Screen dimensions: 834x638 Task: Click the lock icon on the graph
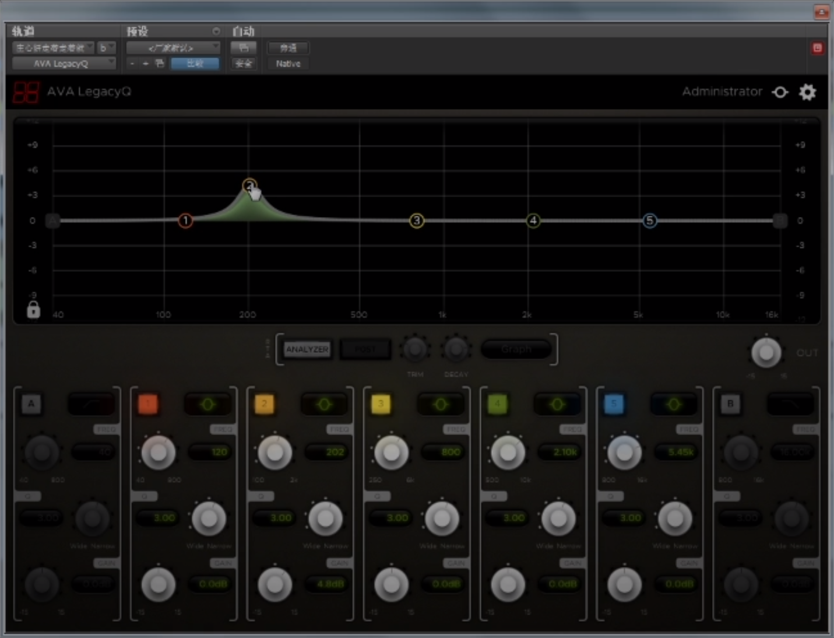tap(33, 310)
